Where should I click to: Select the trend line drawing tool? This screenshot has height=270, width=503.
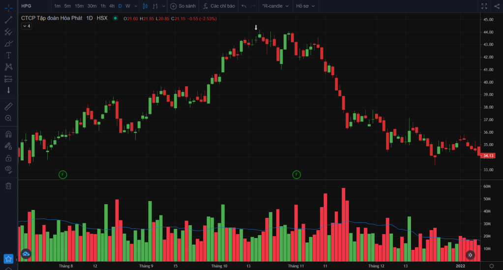[8, 20]
